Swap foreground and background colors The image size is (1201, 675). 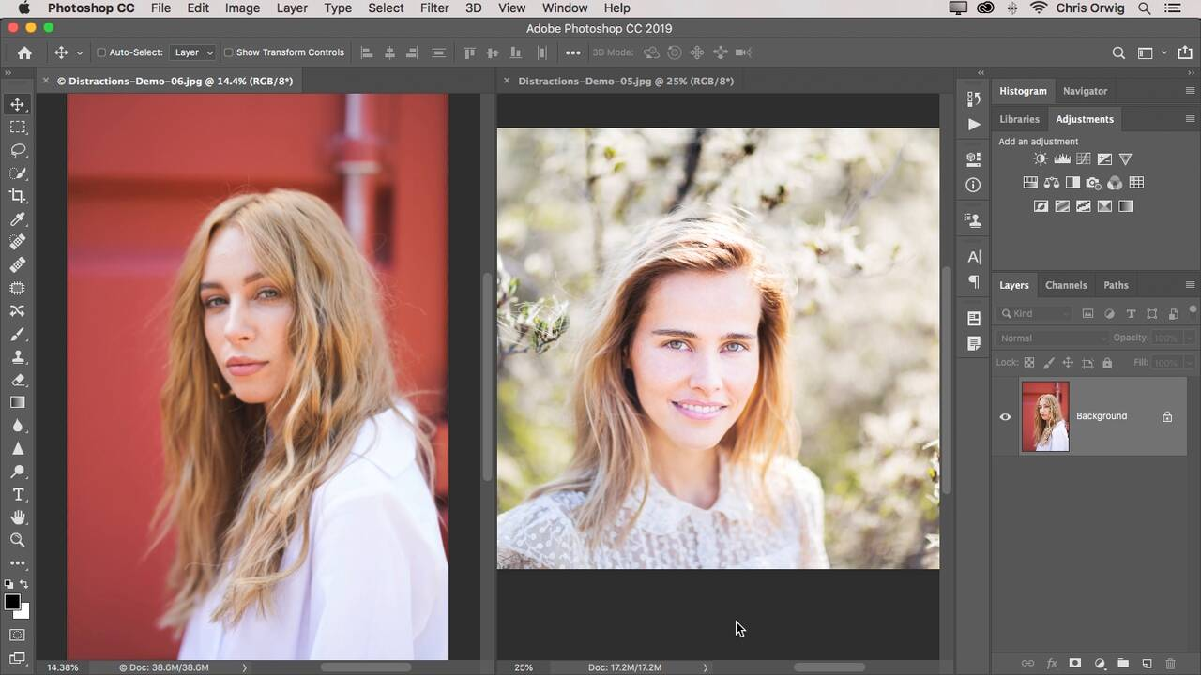coord(24,585)
